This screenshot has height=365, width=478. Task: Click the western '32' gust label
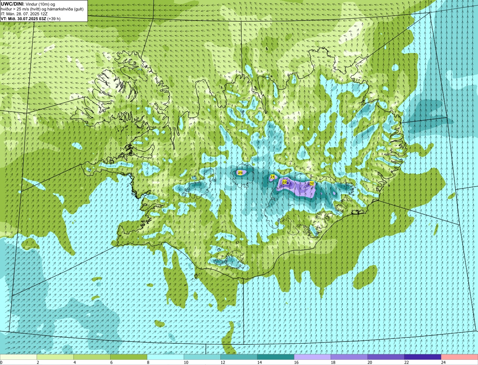[x=285, y=182]
